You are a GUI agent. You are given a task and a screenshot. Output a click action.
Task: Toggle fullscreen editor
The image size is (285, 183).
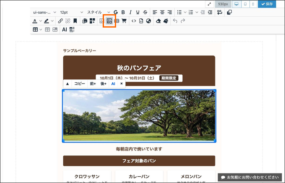(210, 4)
